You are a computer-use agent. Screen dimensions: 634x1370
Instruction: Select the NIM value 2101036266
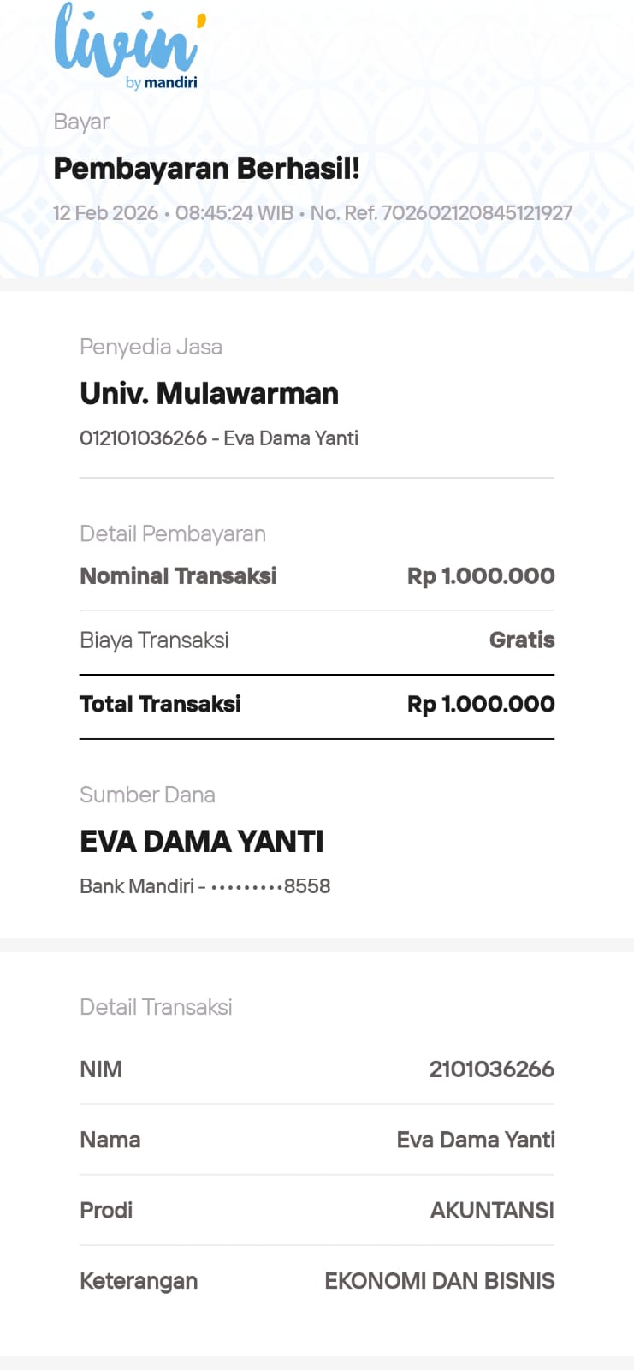click(491, 1069)
